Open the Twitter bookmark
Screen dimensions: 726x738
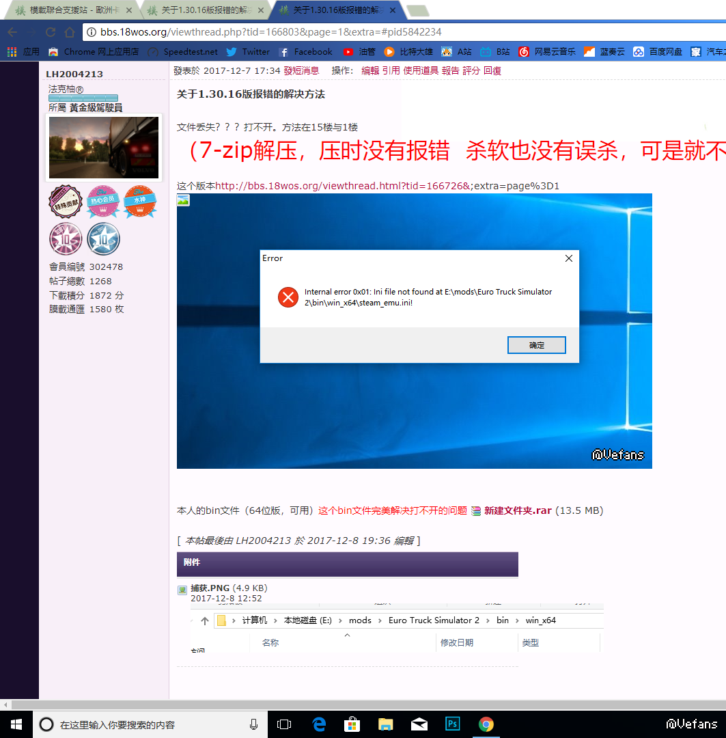pyautogui.click(x=248, y=52)
